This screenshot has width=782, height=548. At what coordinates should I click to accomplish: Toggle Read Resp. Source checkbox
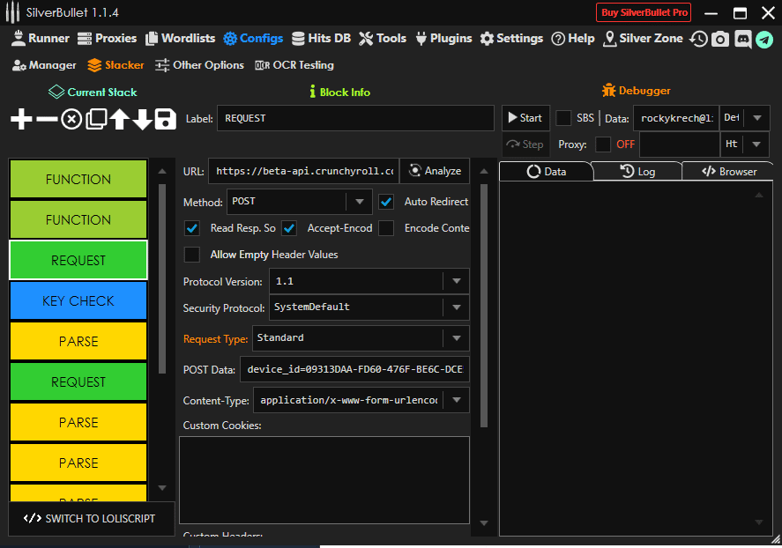point(192,228)
